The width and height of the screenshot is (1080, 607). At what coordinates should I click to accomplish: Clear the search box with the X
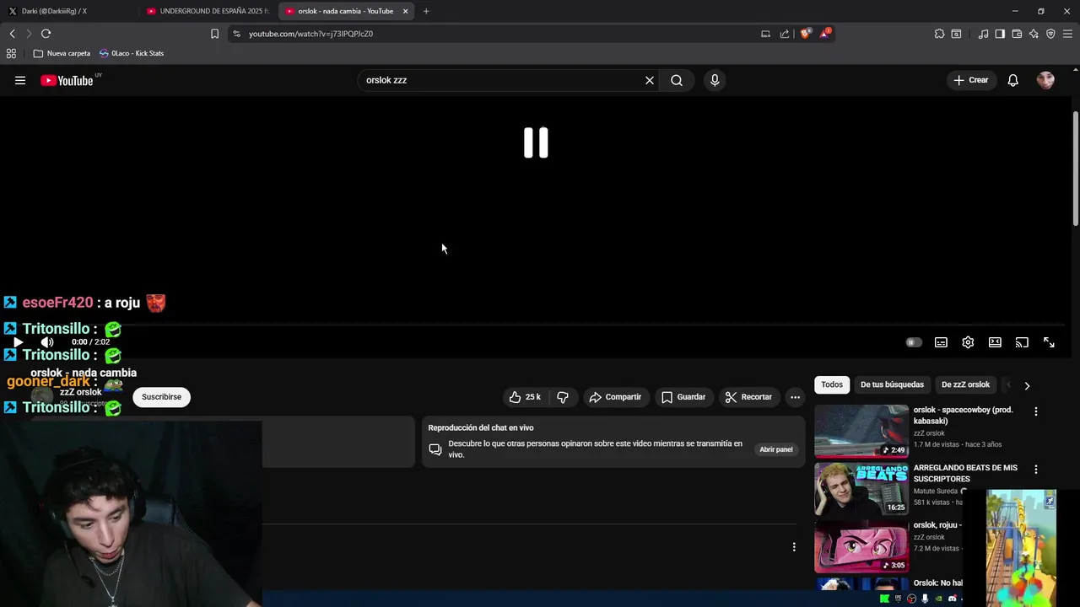[650, 80]
